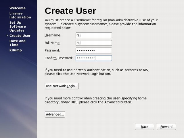
Task: Choose Set Up Software Updates step
Action: [x=18, y=26]
